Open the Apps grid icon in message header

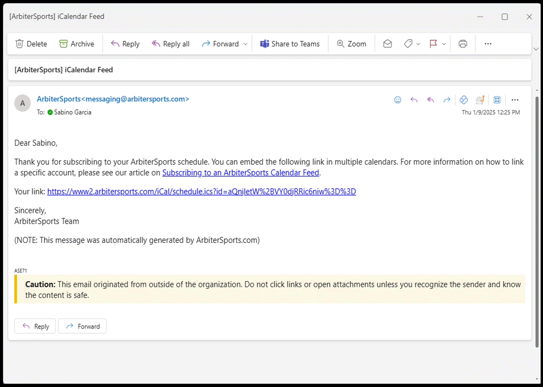pos(497,100)
